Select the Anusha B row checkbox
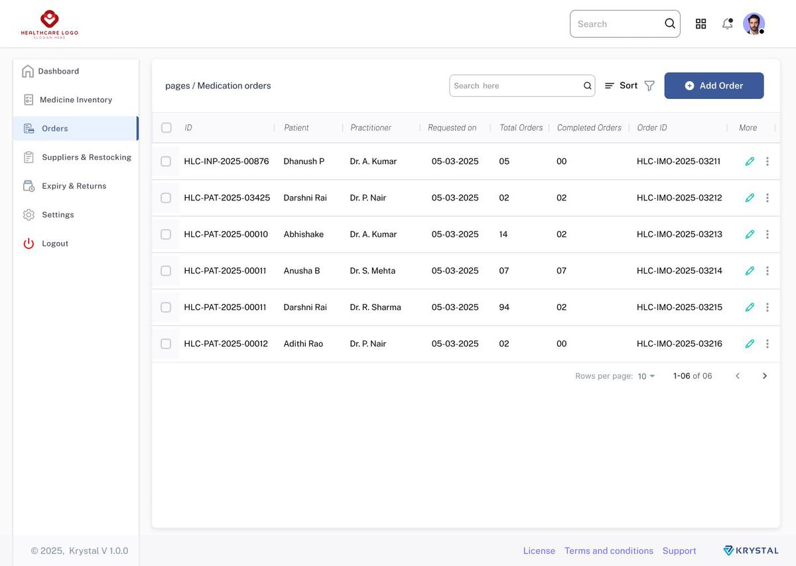 pyautogui.click(x=166, y=271)
